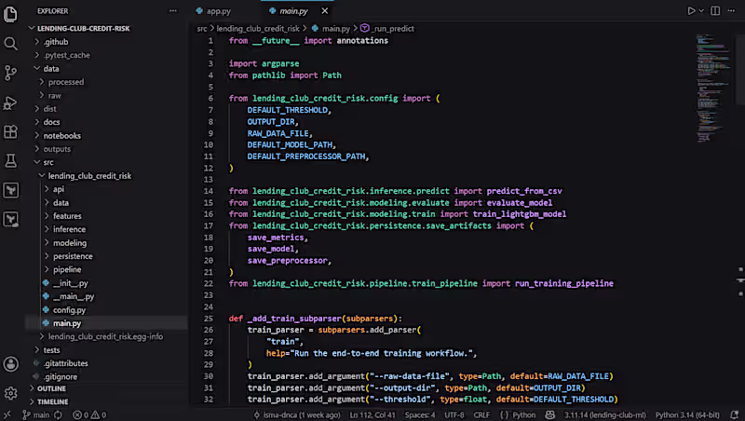Open the Run and Debug view
This screenshot has width=745, height=421.
tap(10, 102)
